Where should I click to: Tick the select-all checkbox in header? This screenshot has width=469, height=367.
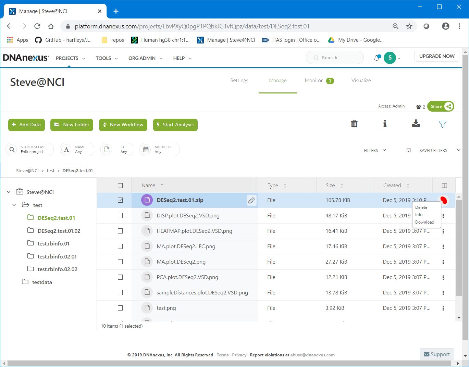tap(120, 186)
